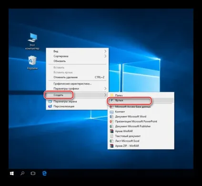
Task: Expand the Вид submenu arrow
Action: coord(105,51)
